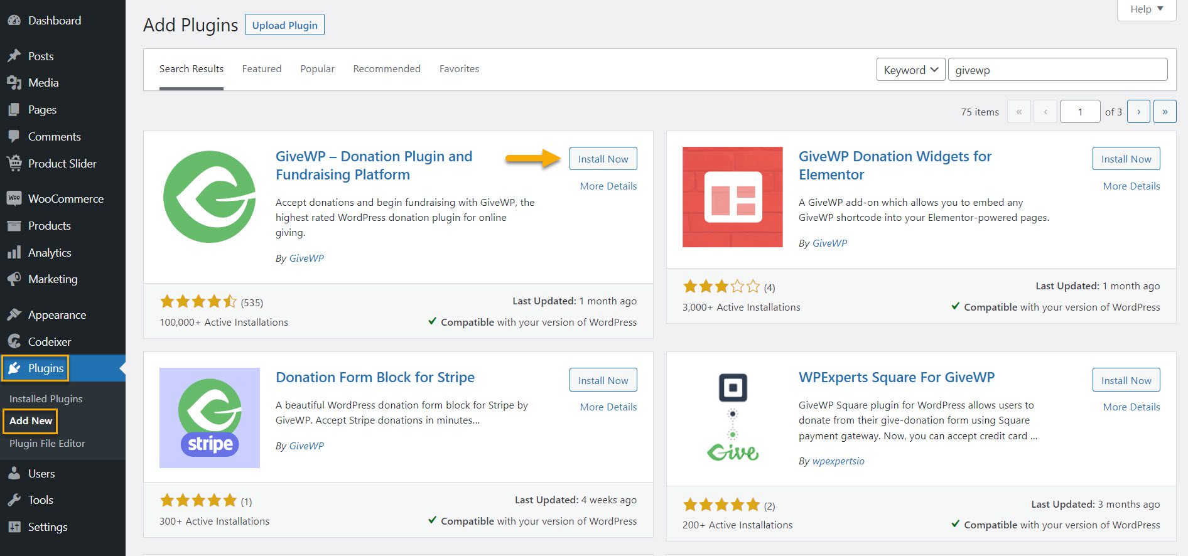Screen dimensions: 1188x556
Task: Click the Pages icon in sidebar
Action: pyautogui.click(x=14, y=109)
